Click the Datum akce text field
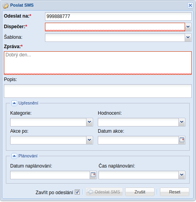Image resolution: width=196 pixels, height=202 pixels. coord(138,140)
